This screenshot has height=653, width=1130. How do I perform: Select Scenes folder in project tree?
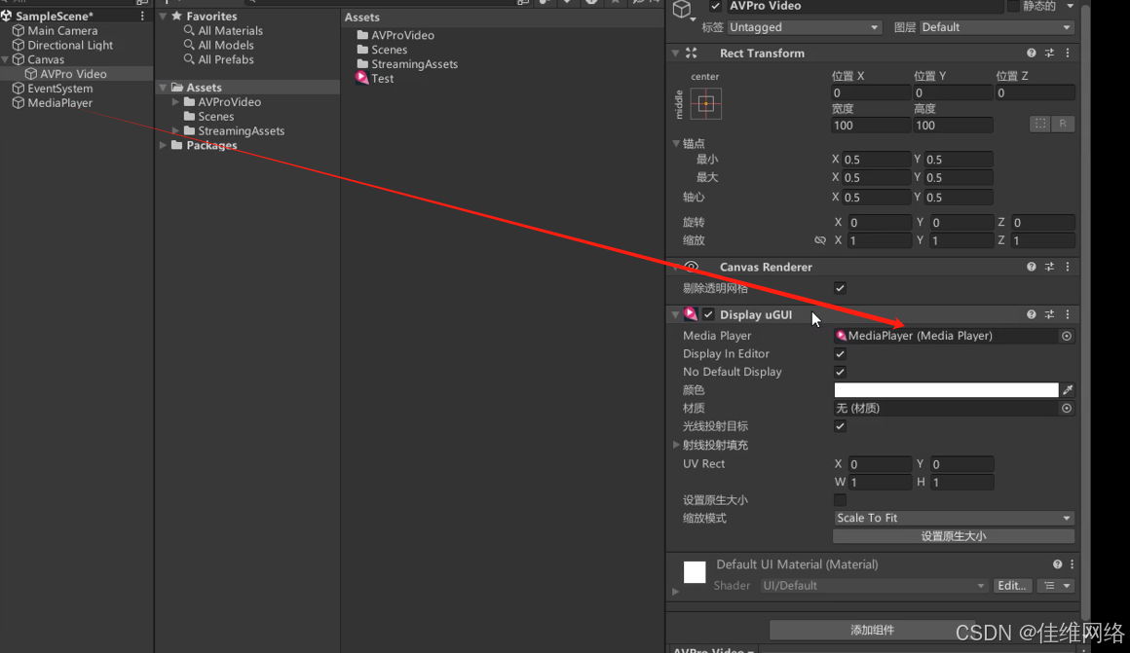215,116
